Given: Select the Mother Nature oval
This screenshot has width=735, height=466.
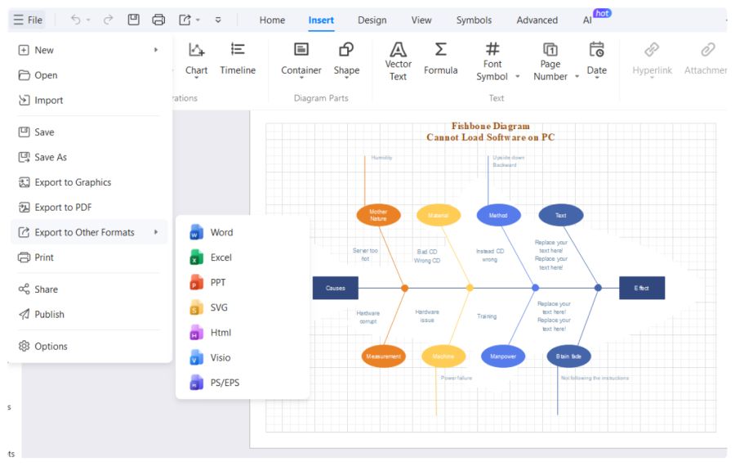Looking at the screenshot, I should 378,215.
